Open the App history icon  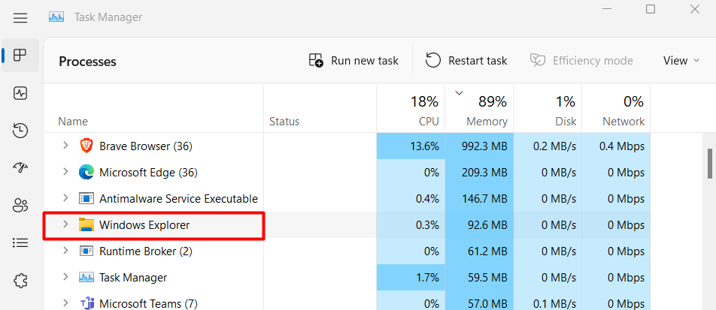[x=20, y=131]
